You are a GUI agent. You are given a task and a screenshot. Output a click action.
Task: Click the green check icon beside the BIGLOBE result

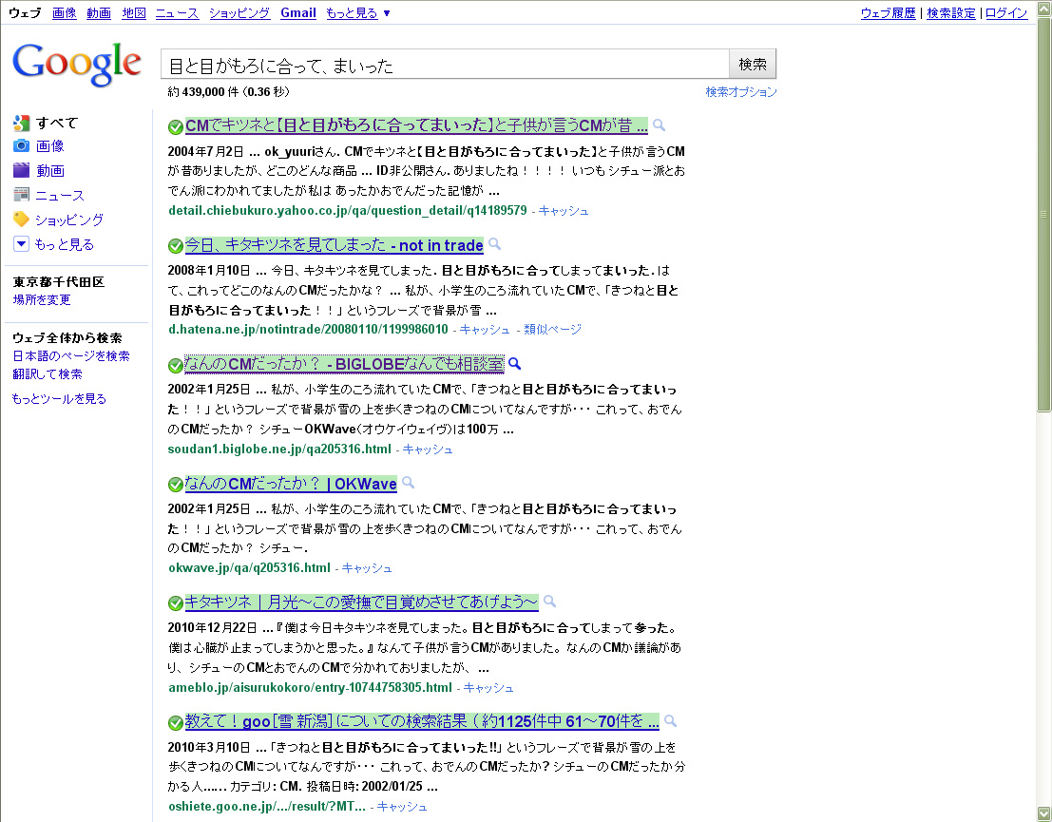[x=175, y=365]
